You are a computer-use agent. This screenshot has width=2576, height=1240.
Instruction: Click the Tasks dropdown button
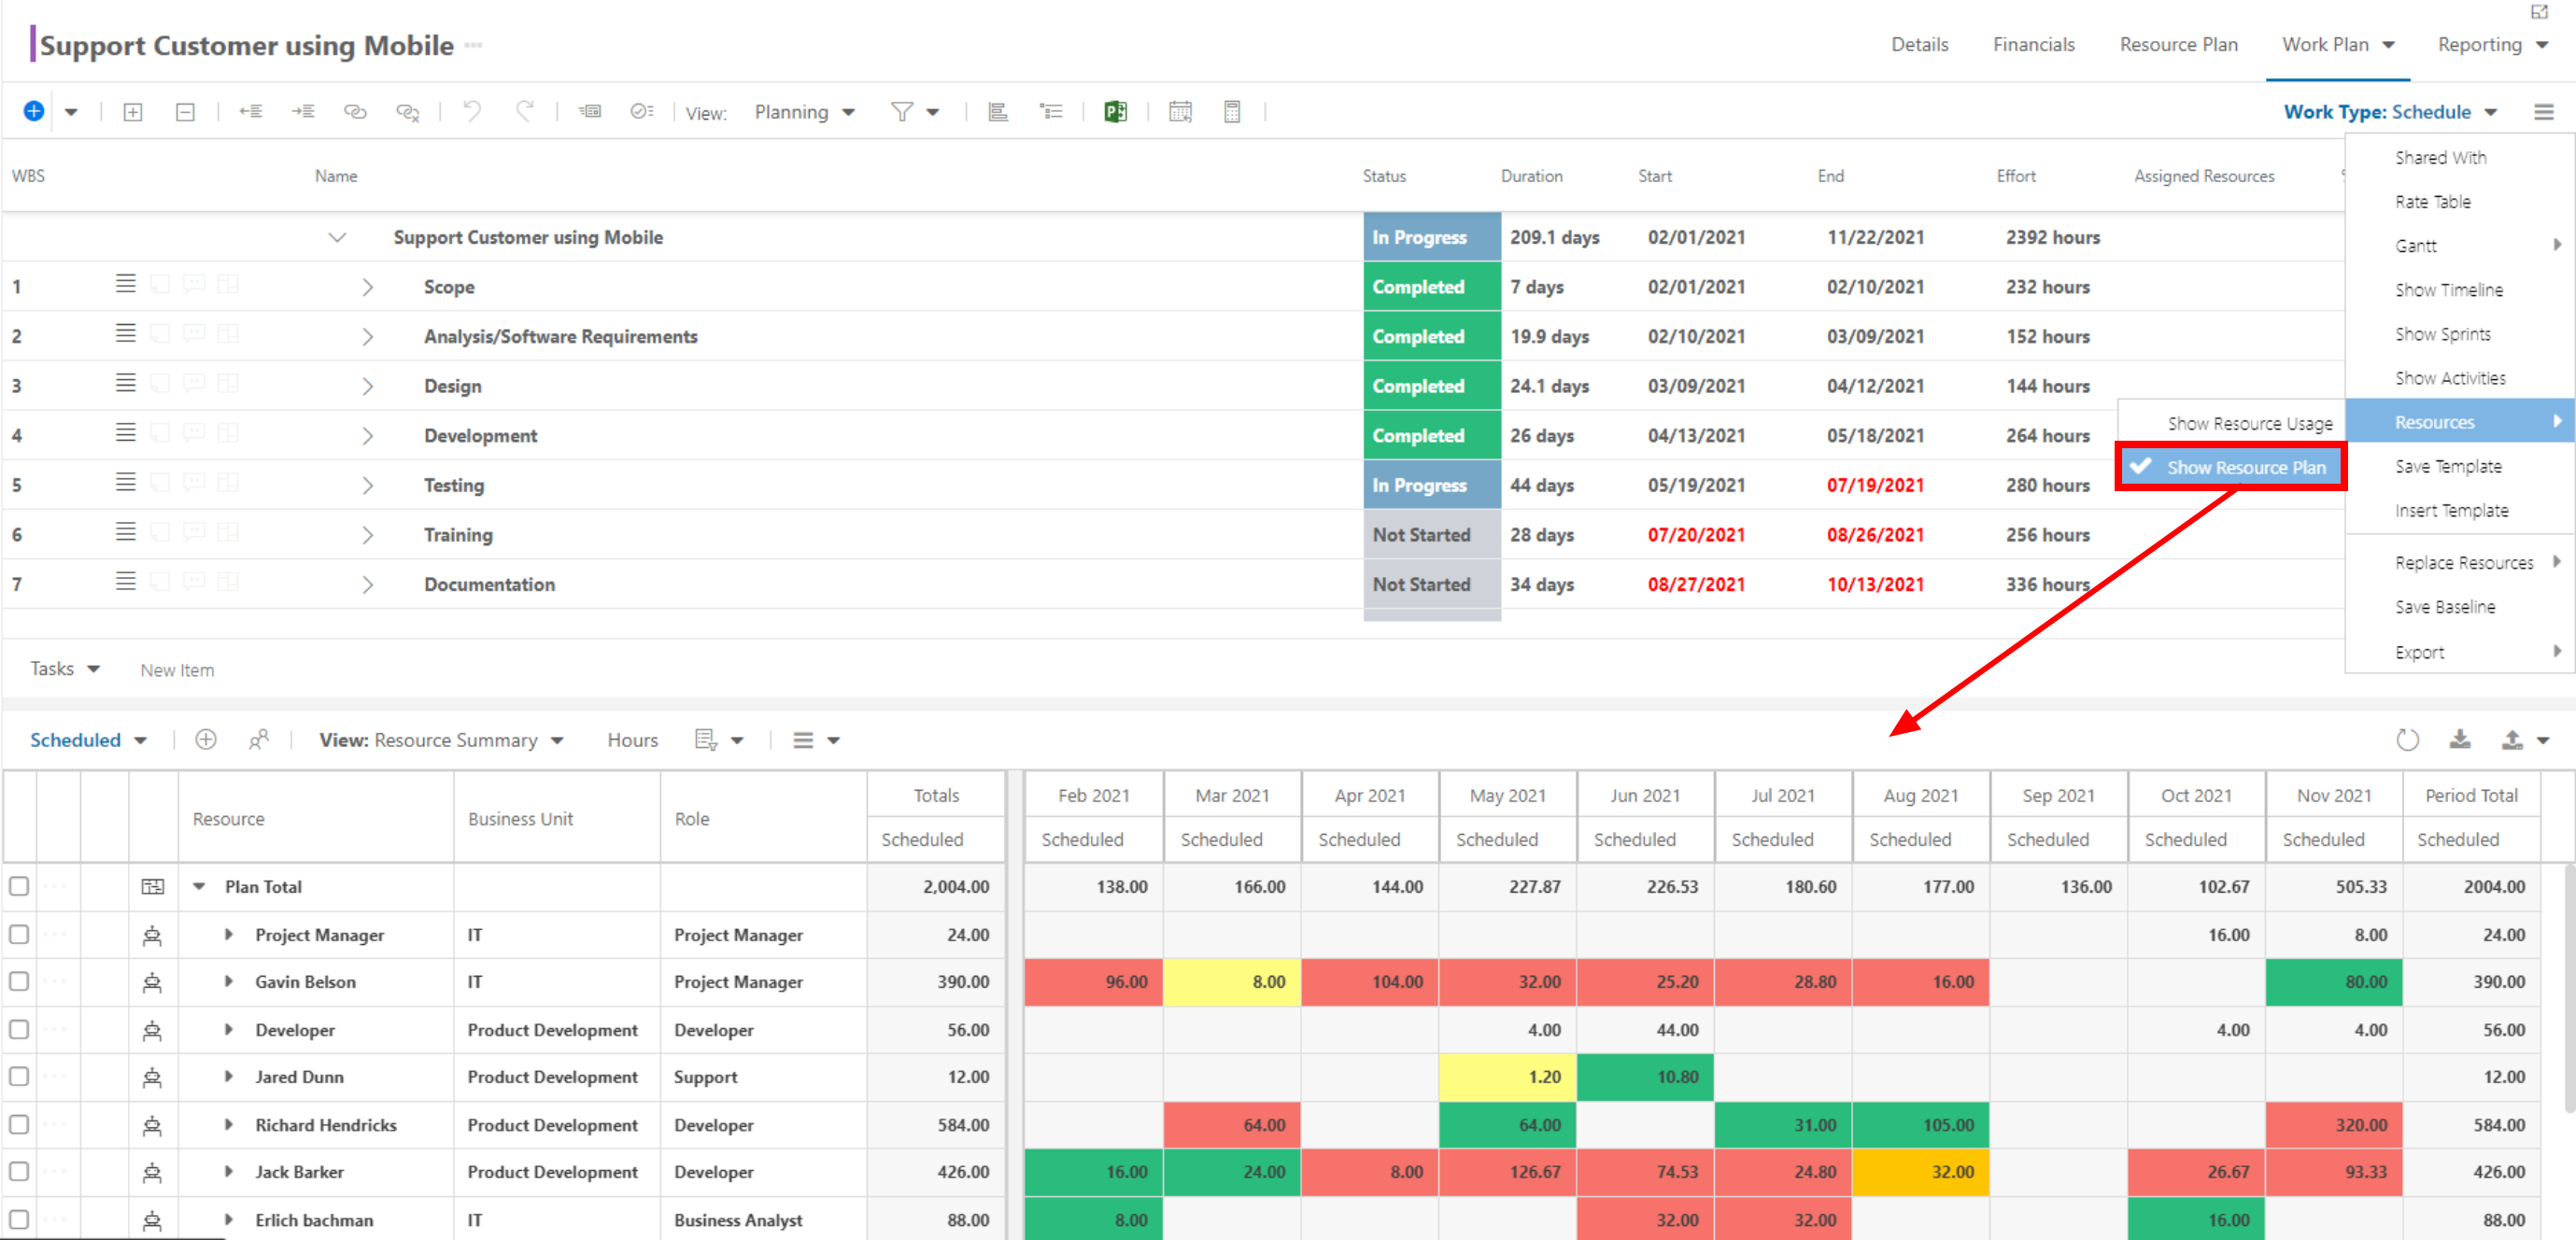64,669
